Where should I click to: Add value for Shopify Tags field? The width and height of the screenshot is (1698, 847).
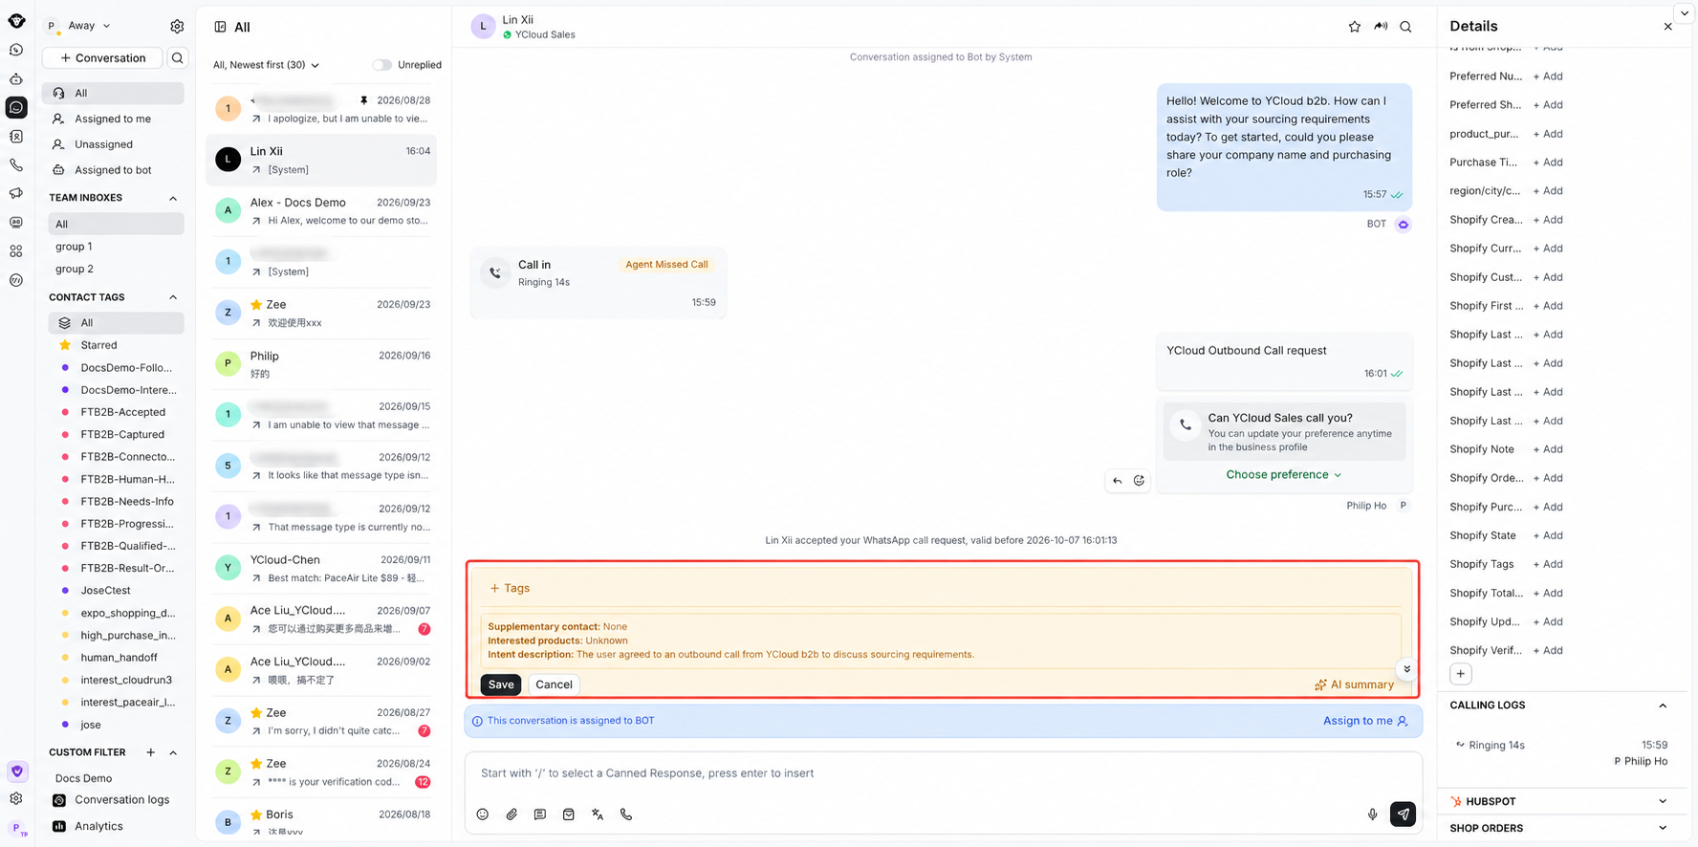point(1548,564)
